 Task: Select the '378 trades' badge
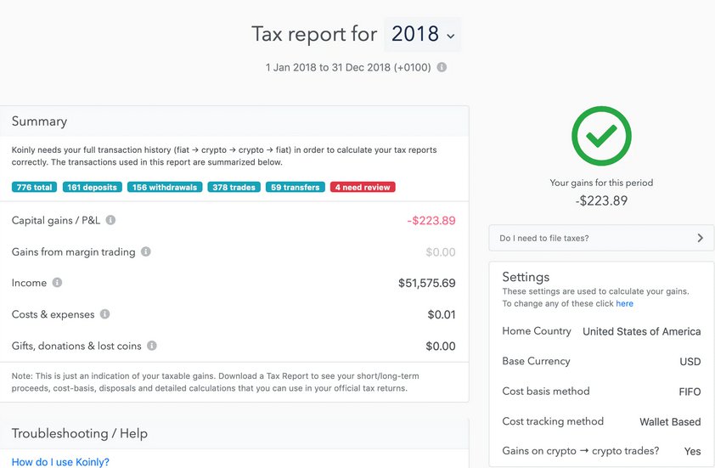click(234, 187)
